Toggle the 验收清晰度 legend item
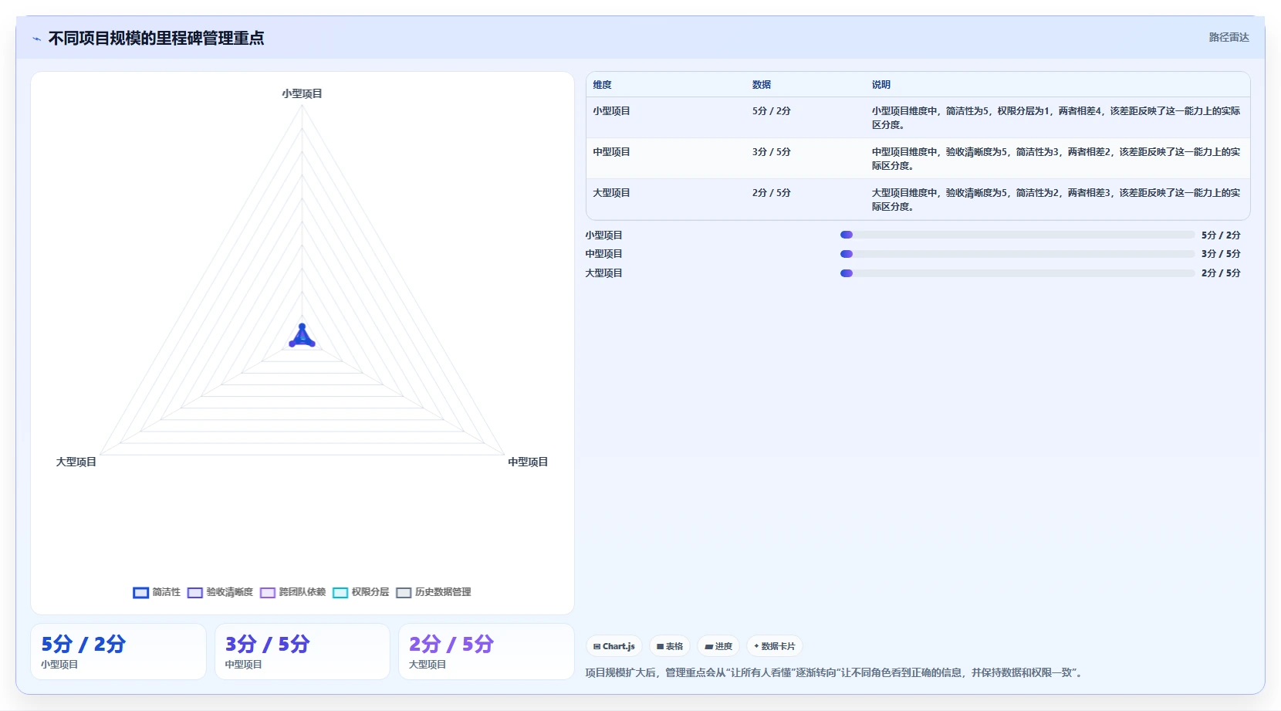 point(220,592)
